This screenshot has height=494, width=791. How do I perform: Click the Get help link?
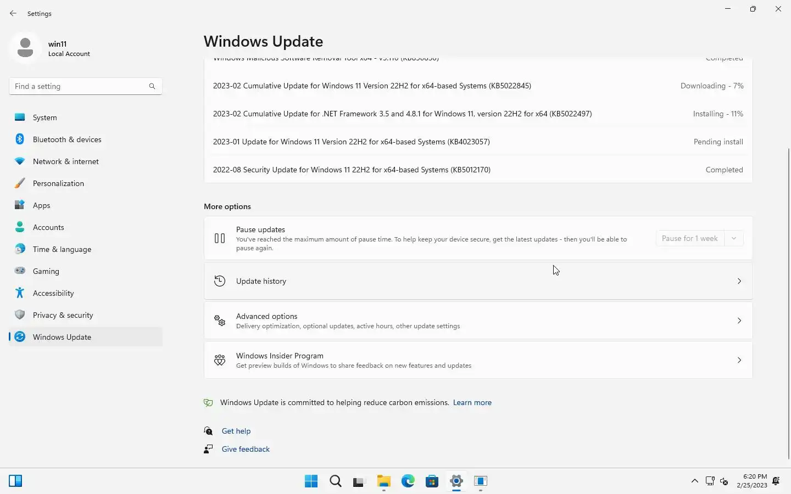(x=236, y=431)
